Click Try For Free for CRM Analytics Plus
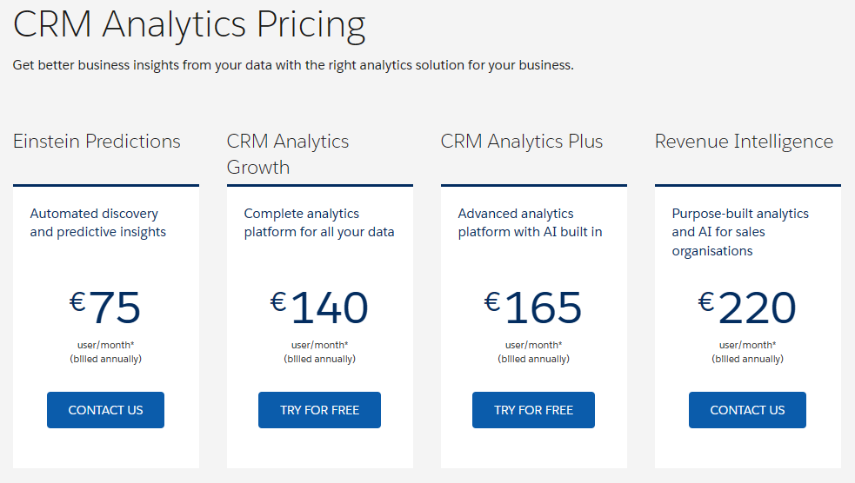Viewport: 855px width, 483px height. point(533,410)
